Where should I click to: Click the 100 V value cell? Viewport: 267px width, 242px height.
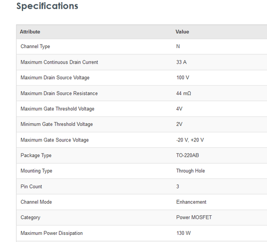[x=182, y=78]
